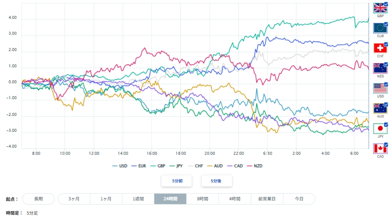Click the CAD Canadian flag icon
This screenshot has height=220, width=392.
tap(380, 149)
